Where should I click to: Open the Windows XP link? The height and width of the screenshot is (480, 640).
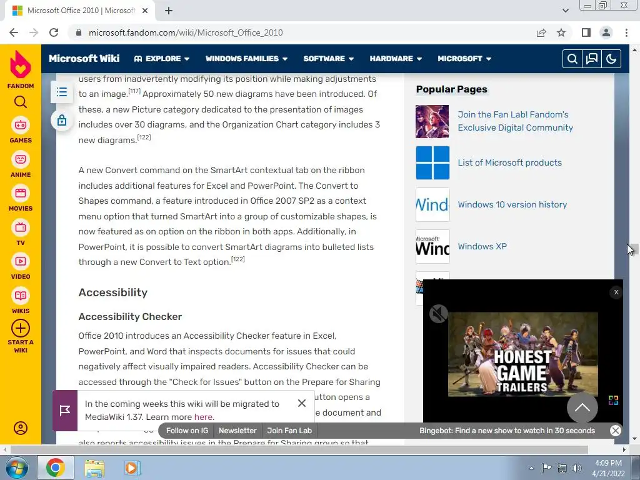482,246
